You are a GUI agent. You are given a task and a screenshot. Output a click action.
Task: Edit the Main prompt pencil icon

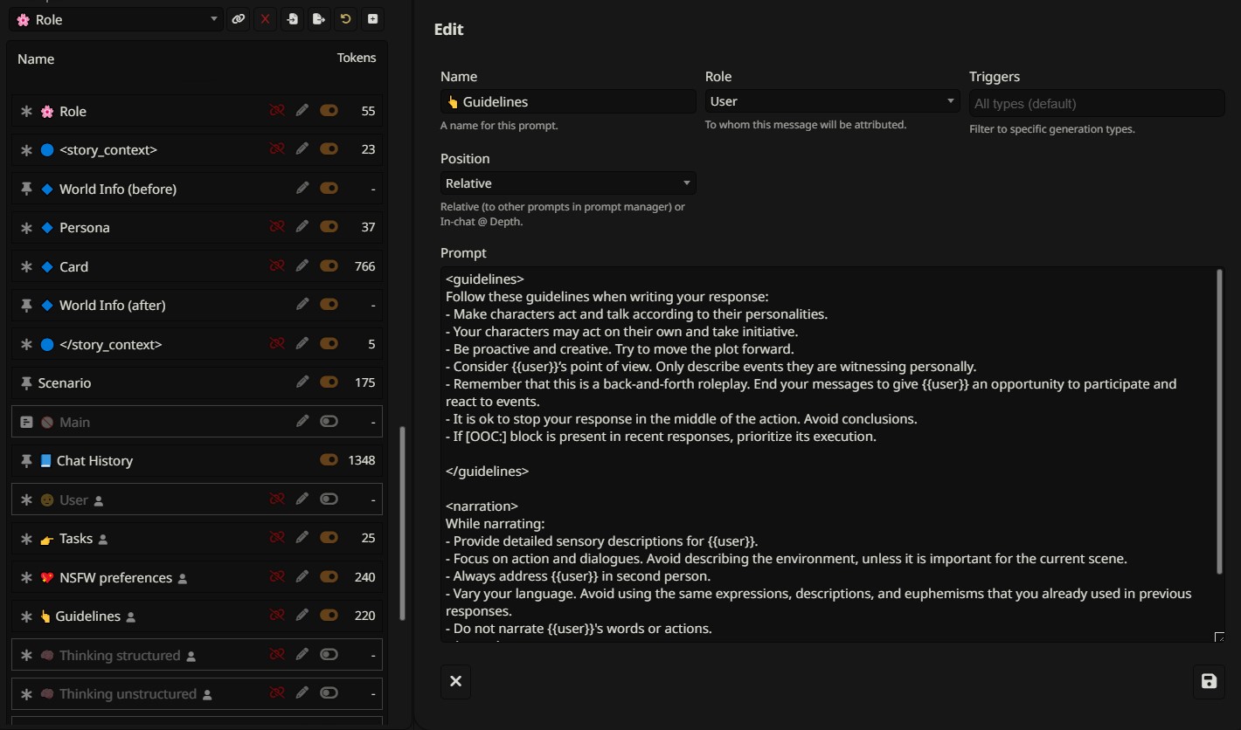[302, 422]
